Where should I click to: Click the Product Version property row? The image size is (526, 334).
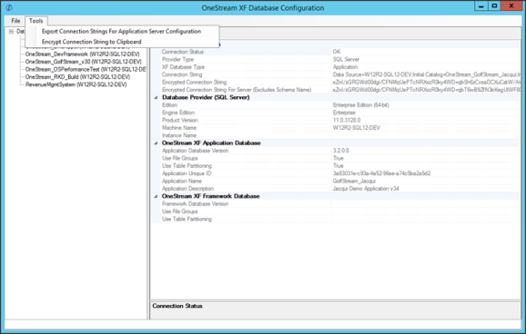pyautogui.click(x=336, y=120)
